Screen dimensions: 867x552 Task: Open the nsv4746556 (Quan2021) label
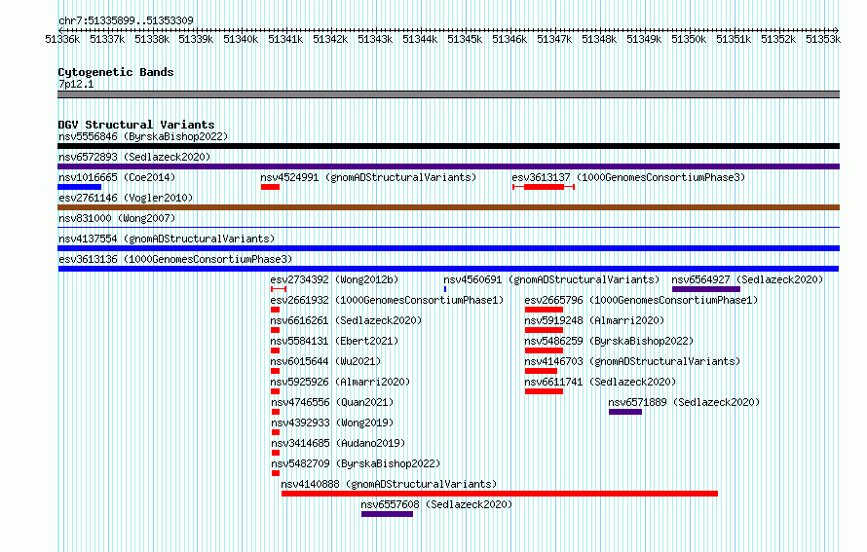tap(332, 402)
